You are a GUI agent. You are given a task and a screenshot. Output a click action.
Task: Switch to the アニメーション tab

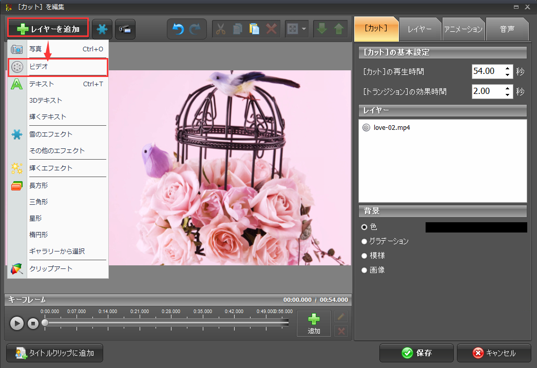[464, 29]
